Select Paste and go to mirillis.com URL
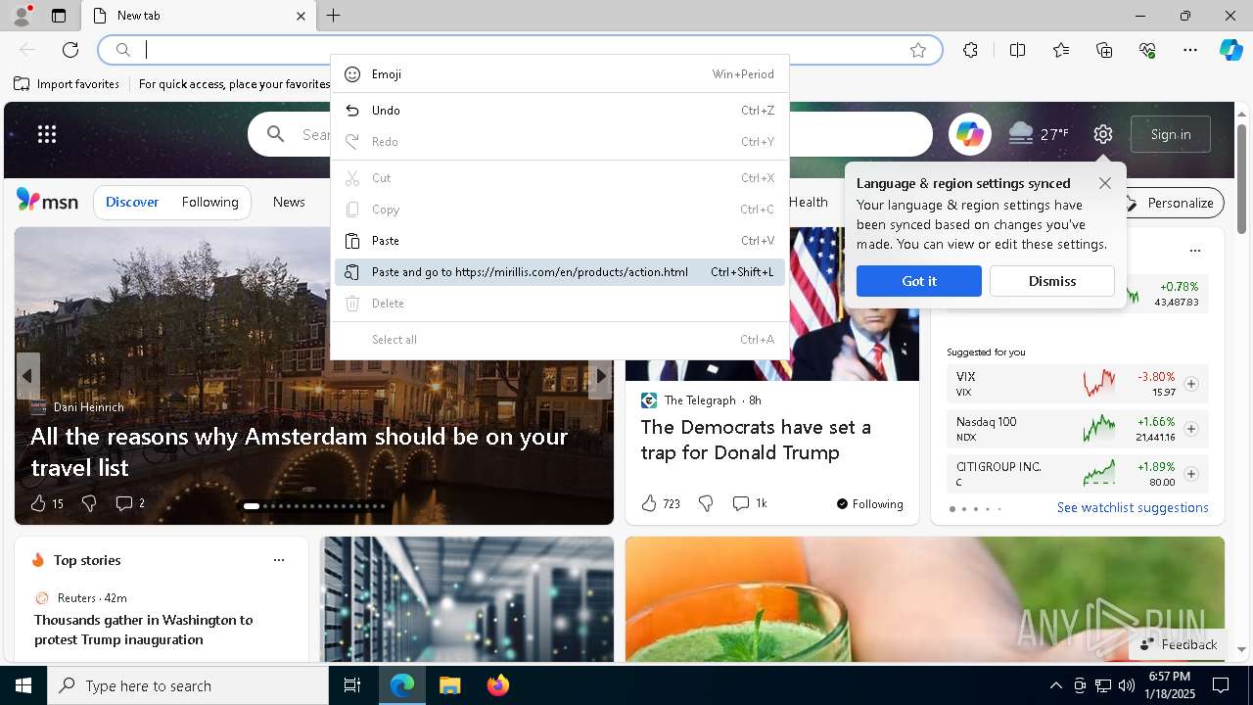 coord(560,272)
